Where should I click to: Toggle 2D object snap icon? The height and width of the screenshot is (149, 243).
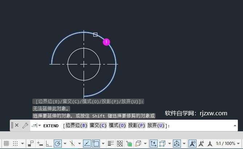96,144
